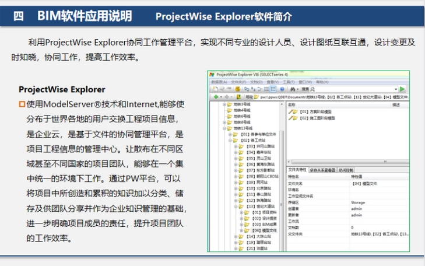Click the 父文件夹 property row
425x266 pixels.
pyautogui.click(x=348, y=234)
